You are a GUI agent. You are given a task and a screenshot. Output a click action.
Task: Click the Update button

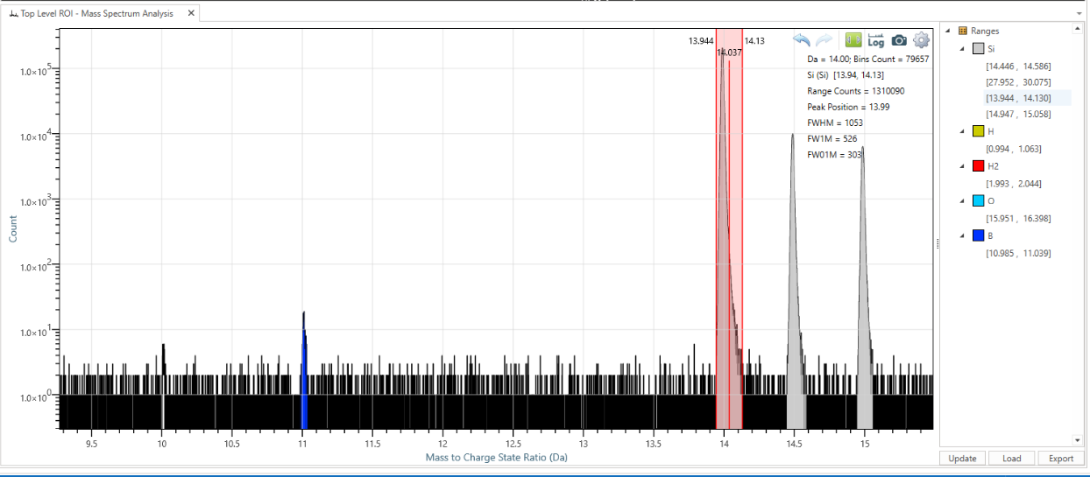(x=962, y=459)
